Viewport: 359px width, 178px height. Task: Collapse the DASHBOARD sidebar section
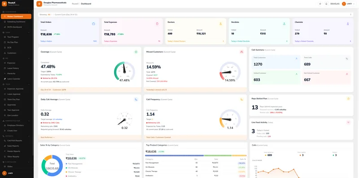click(x=29, y=12)
